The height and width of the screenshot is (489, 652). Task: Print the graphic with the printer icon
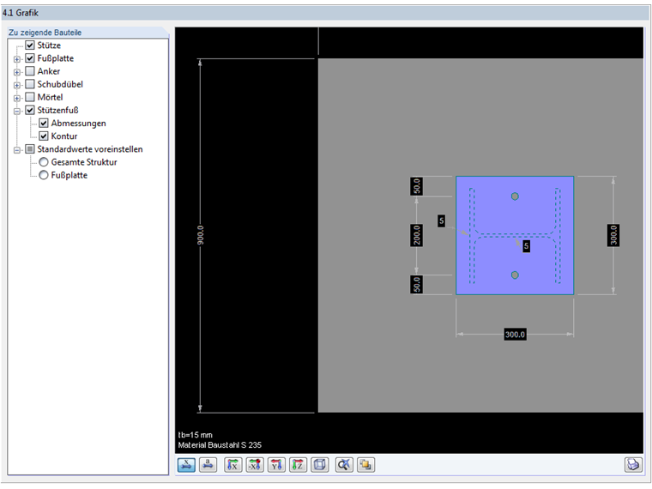633,464
